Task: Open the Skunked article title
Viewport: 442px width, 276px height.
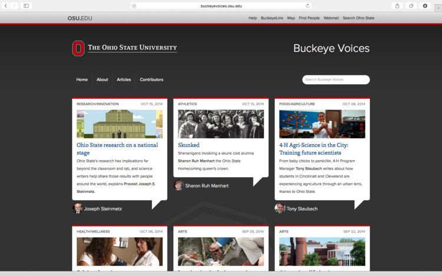Action: [x=189, y=145]
